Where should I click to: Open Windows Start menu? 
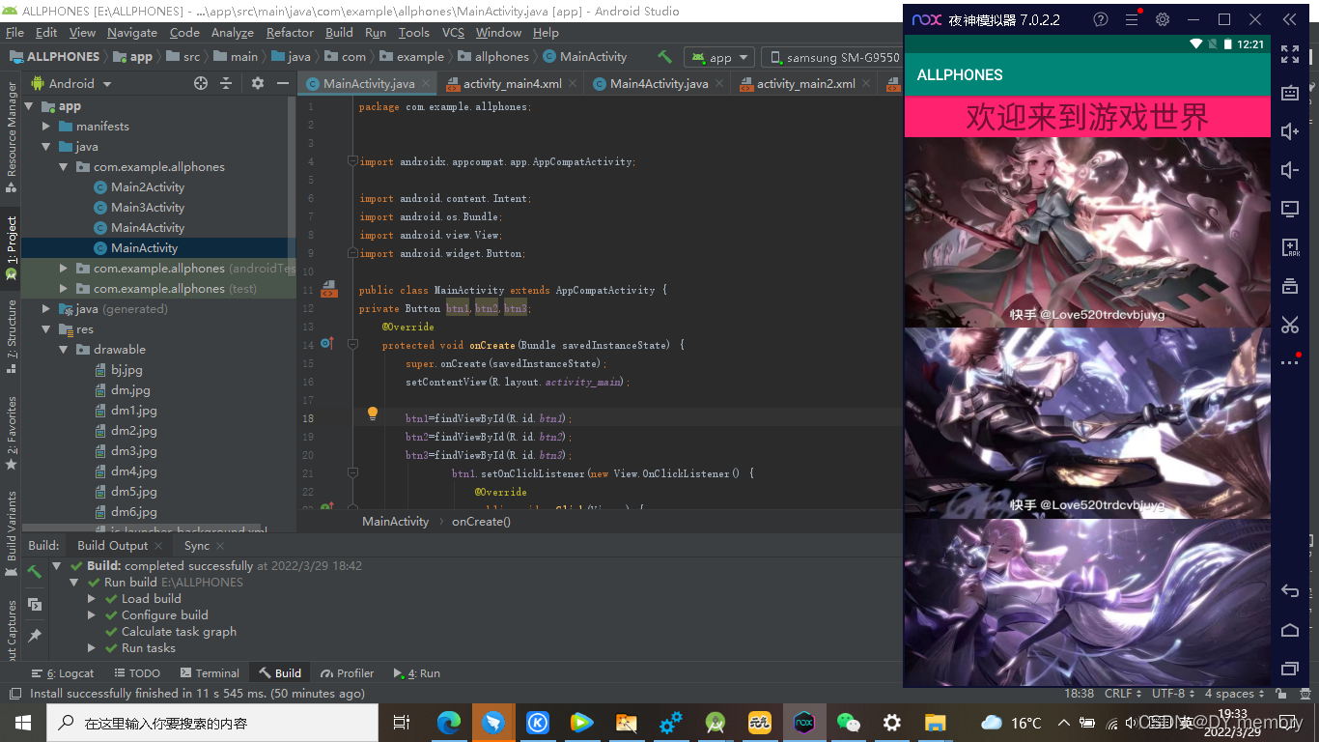click(23, 722)
